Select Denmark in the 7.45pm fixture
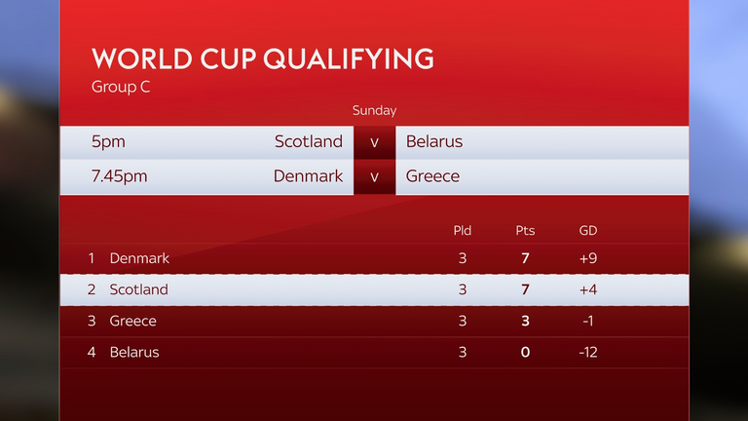The height and width of the screenshot is (421, 748). coord(308,176)
